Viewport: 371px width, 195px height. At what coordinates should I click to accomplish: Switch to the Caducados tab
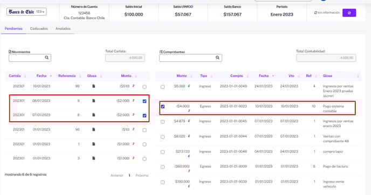coord(39,29)
